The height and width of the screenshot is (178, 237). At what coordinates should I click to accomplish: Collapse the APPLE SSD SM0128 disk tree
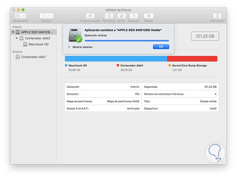tap(13, 32)
